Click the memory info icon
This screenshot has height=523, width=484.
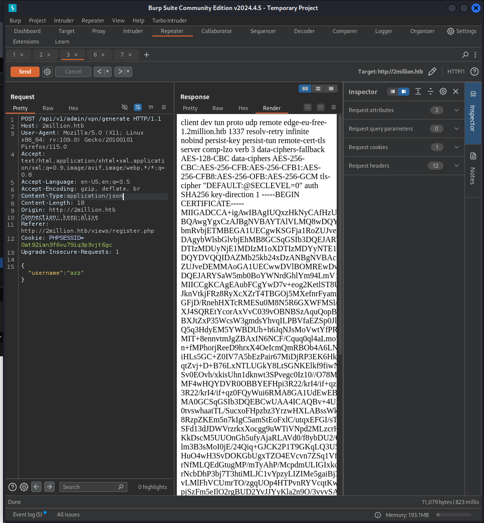click(378, 515)
